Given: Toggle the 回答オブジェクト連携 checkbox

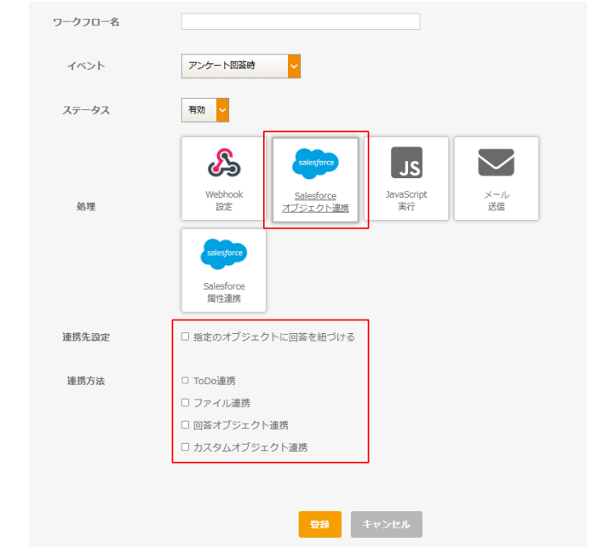Looking at the screenshot, I should tap(186, 424).
